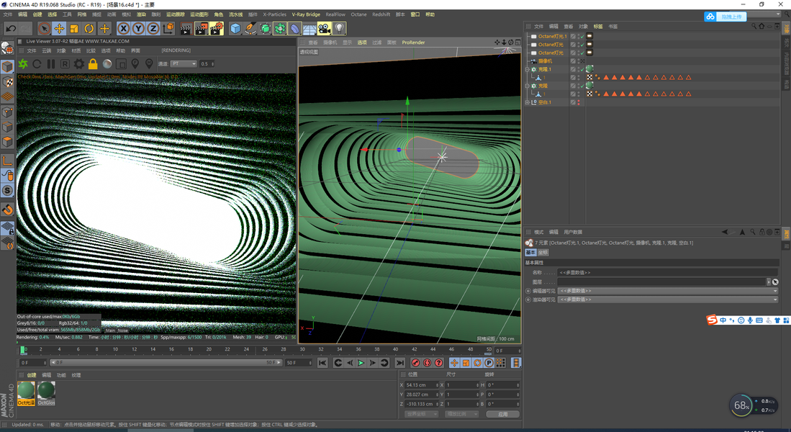Open the Floor environment icon
The height and width of the screenshot is (432, 791).
tap(309, 29)
